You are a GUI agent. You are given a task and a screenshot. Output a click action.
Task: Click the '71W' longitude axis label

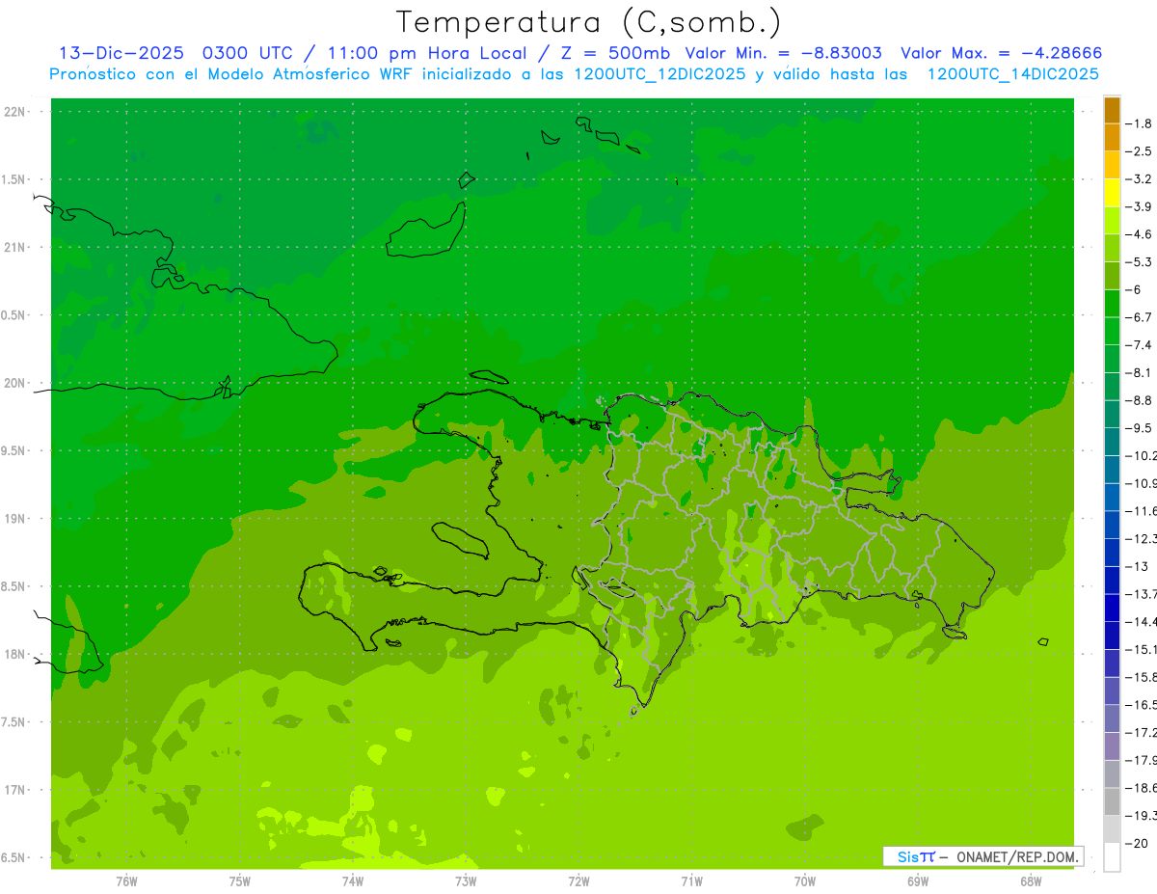(691, 880)
